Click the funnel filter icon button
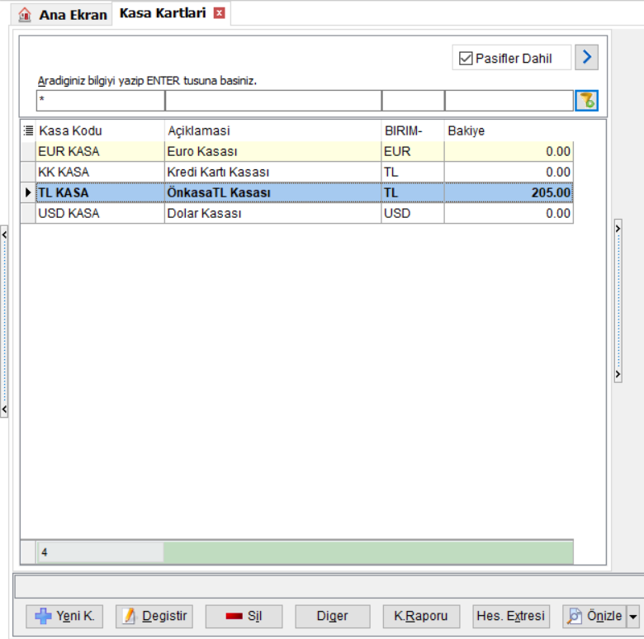Screen dimensions: 644x639 586,101
